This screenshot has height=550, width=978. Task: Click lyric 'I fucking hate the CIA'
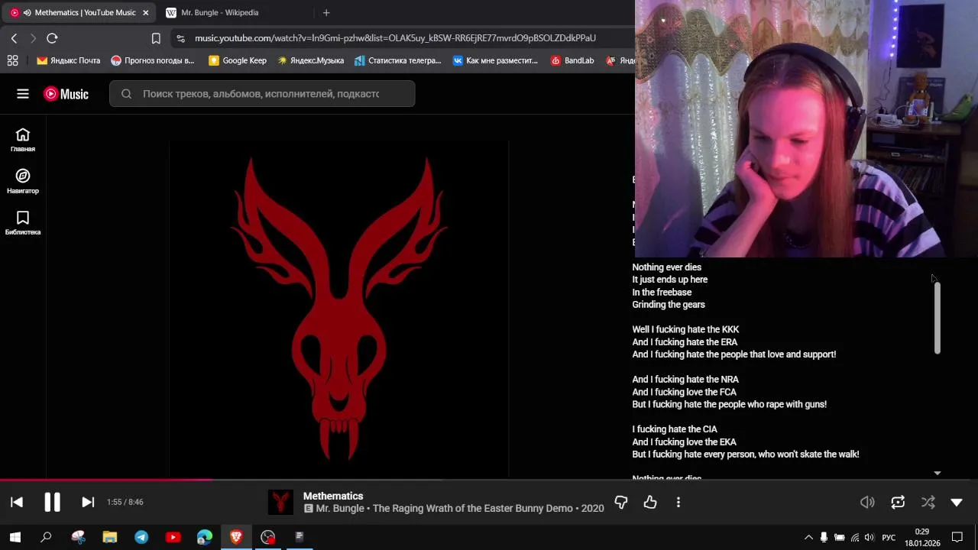click(x=675, y=429)
